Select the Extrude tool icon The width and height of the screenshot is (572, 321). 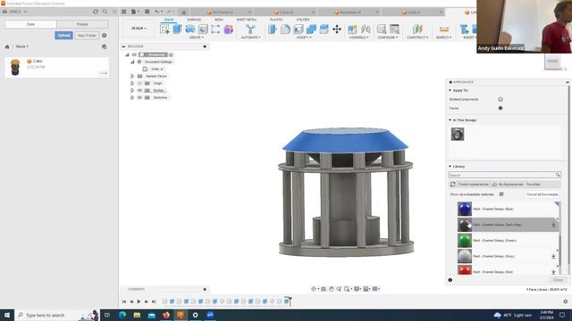coord(177,29)
